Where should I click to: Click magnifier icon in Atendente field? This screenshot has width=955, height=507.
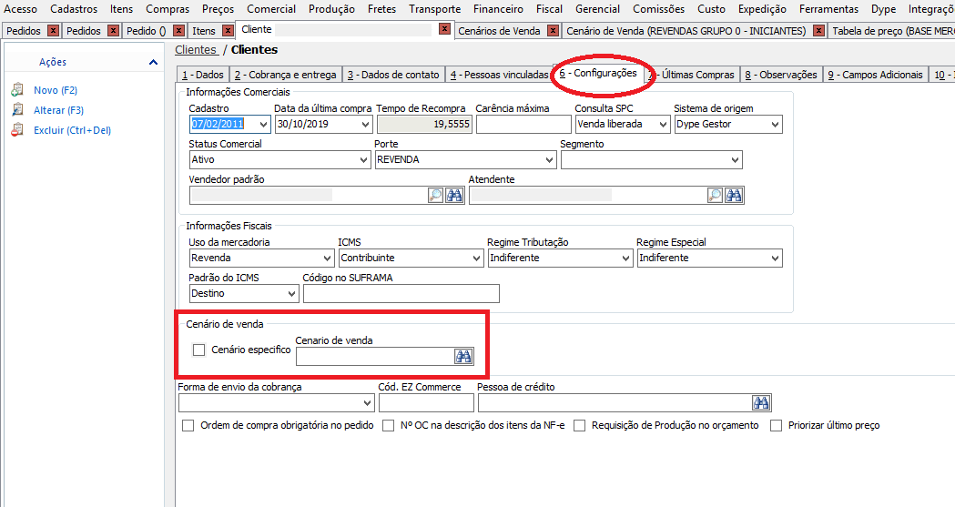point(715,196)
